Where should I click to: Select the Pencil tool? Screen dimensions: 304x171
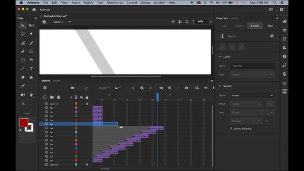click(23, 51)
